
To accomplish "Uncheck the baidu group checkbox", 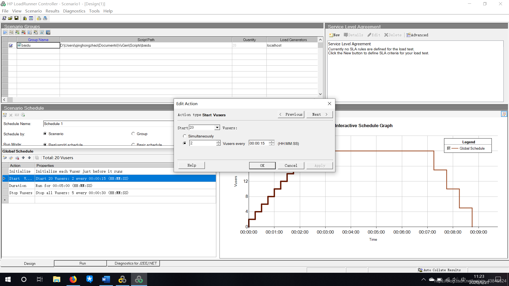I will [x=11, y=46].
